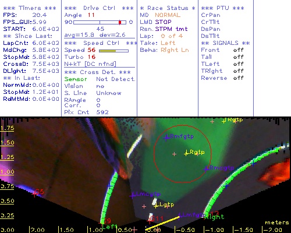Click the red Angle slider indicator
Image resolution: width=291 pixels, height=233 pixels.
click(x=120, y=22)
